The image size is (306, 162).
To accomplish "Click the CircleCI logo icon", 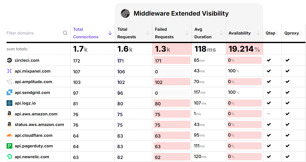I will pos(9,60).
